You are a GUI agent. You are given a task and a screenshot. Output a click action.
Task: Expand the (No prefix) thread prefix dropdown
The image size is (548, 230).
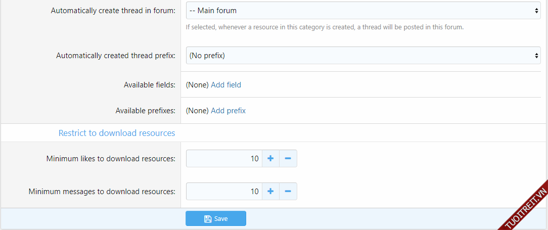point(363,56)
